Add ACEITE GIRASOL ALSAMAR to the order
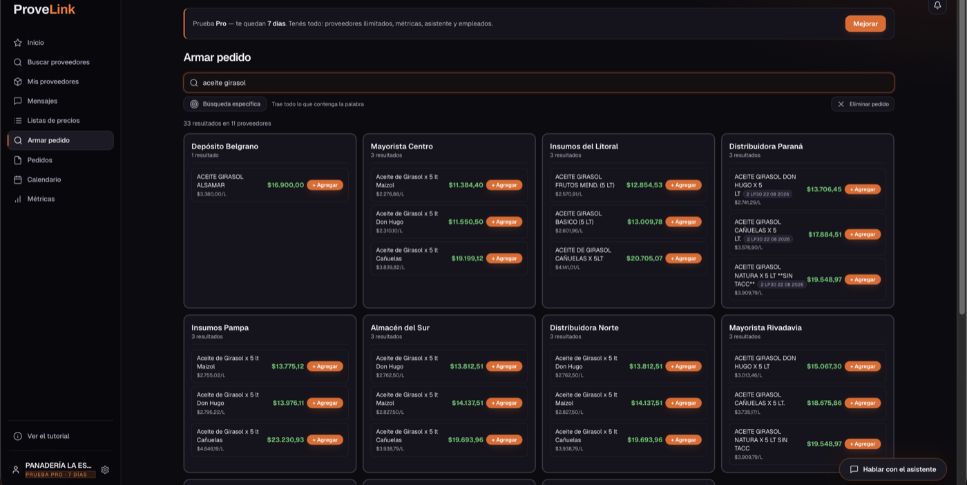 pyautogui.click(x=325, y=185)
